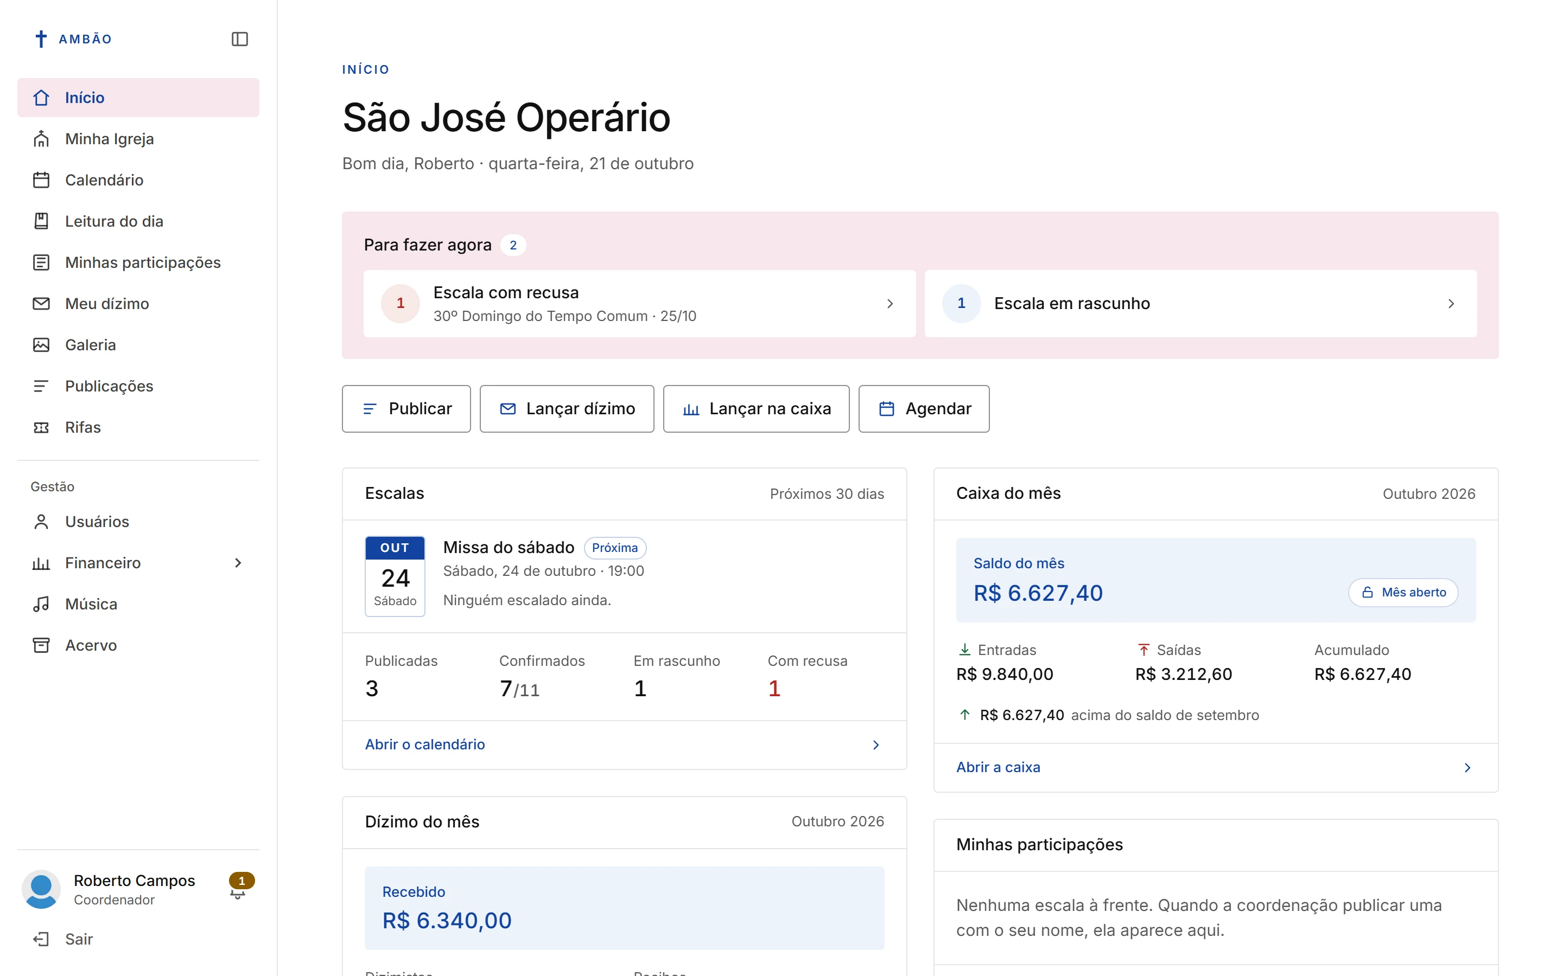Open Leitura do dia

[138, 221]
